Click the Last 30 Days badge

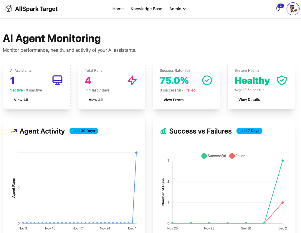84,131
